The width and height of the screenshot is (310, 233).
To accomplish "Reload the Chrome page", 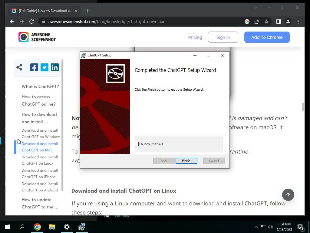I will (31, 22).
